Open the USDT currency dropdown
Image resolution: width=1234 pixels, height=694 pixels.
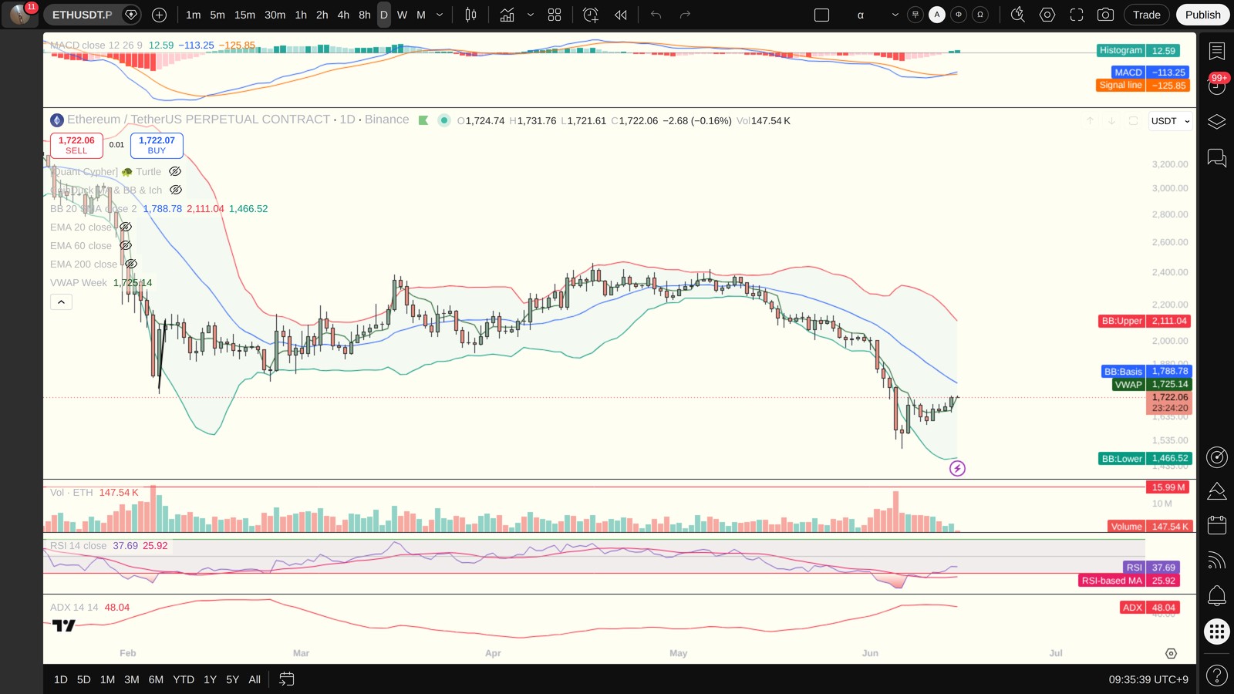[1171, 121]
